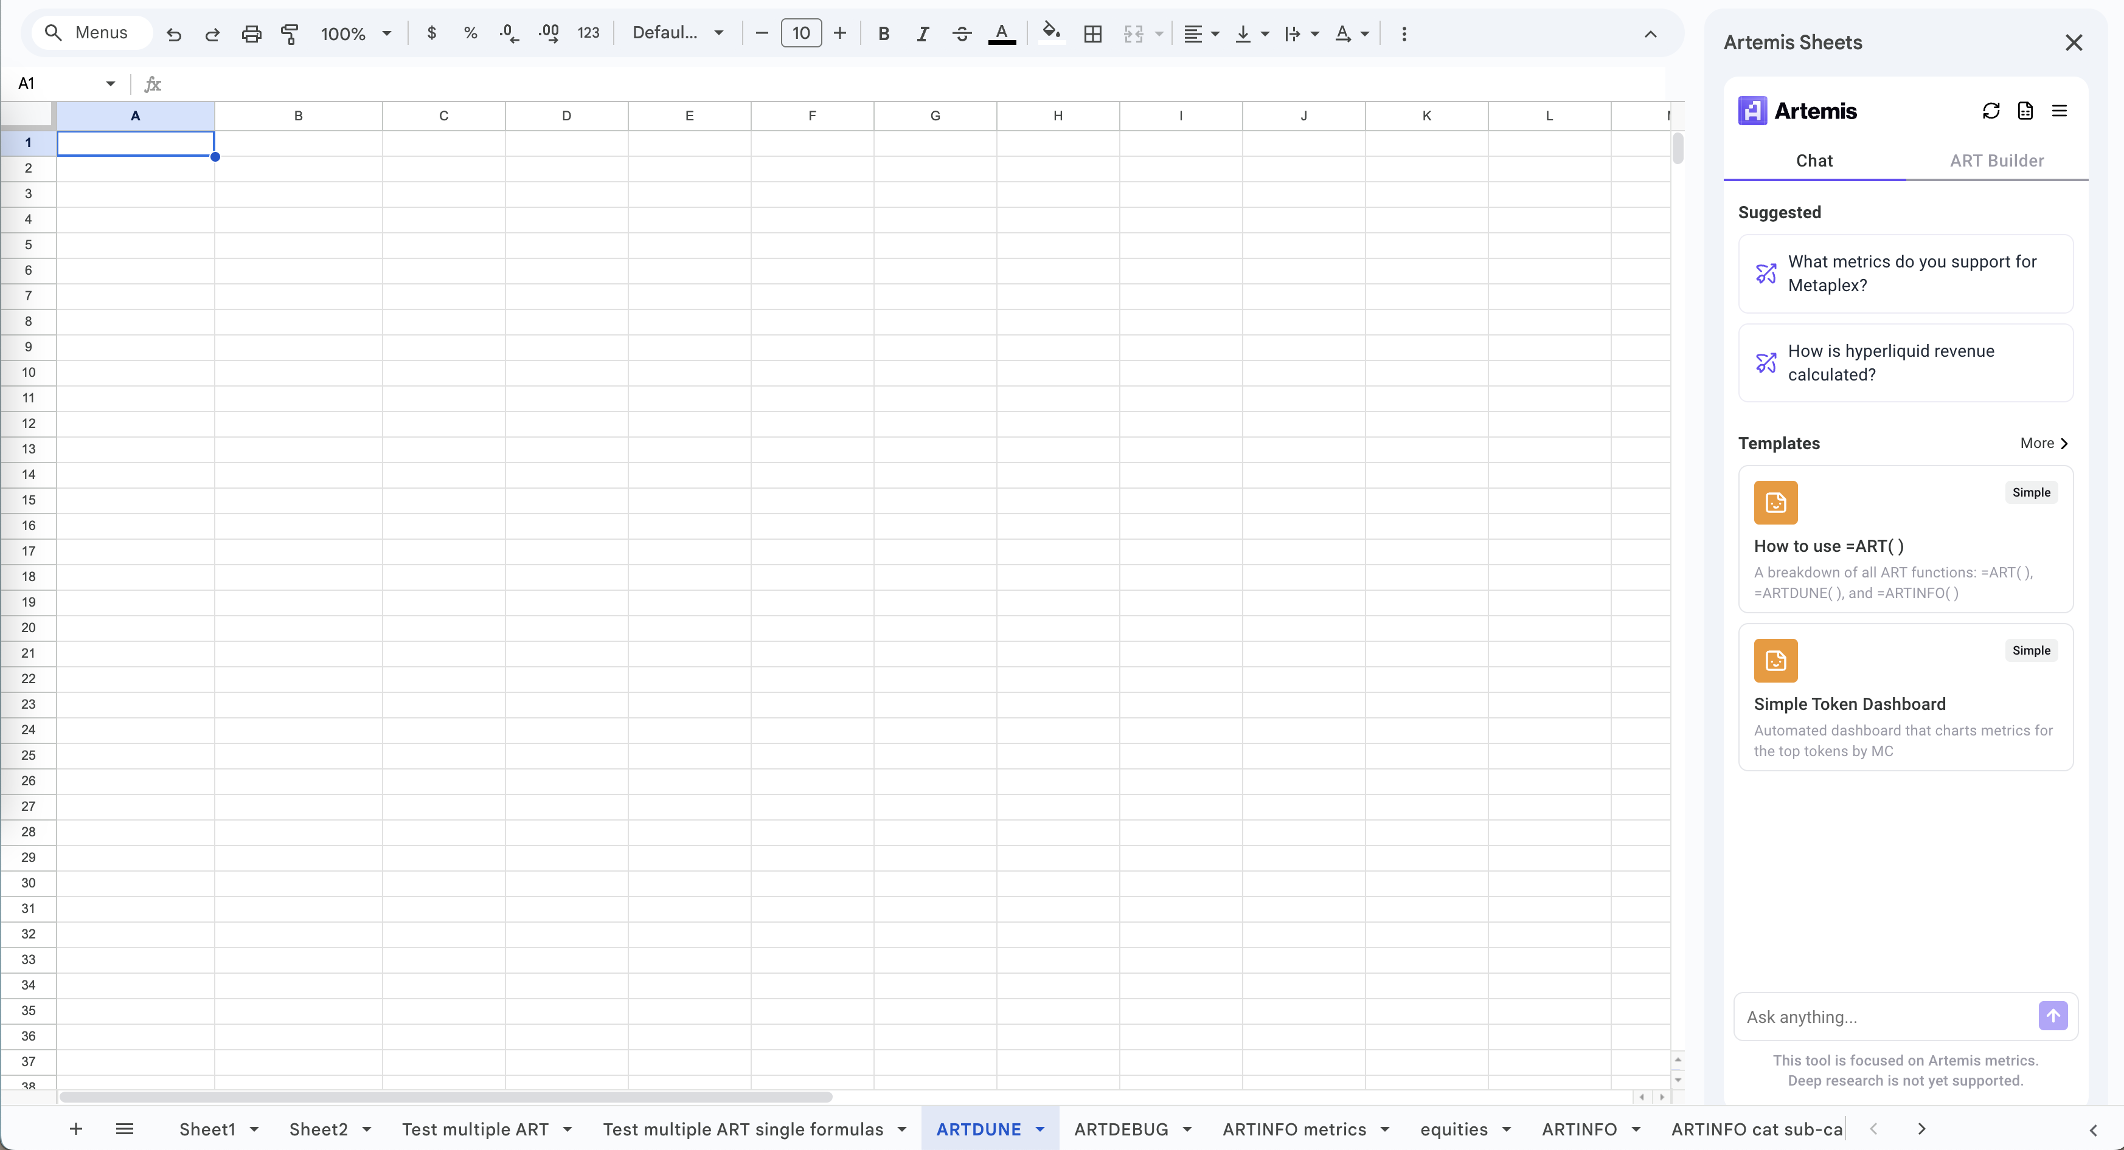Send the chat message with arrow button

click(x=2052, y=1016)
